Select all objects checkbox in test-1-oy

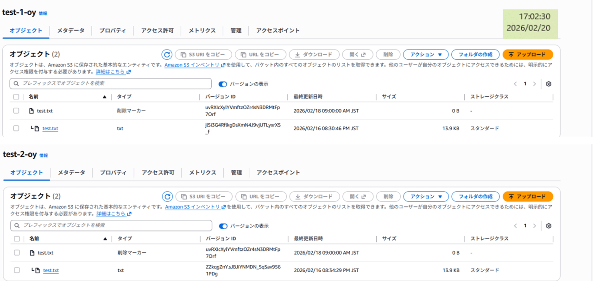[16, 97]
